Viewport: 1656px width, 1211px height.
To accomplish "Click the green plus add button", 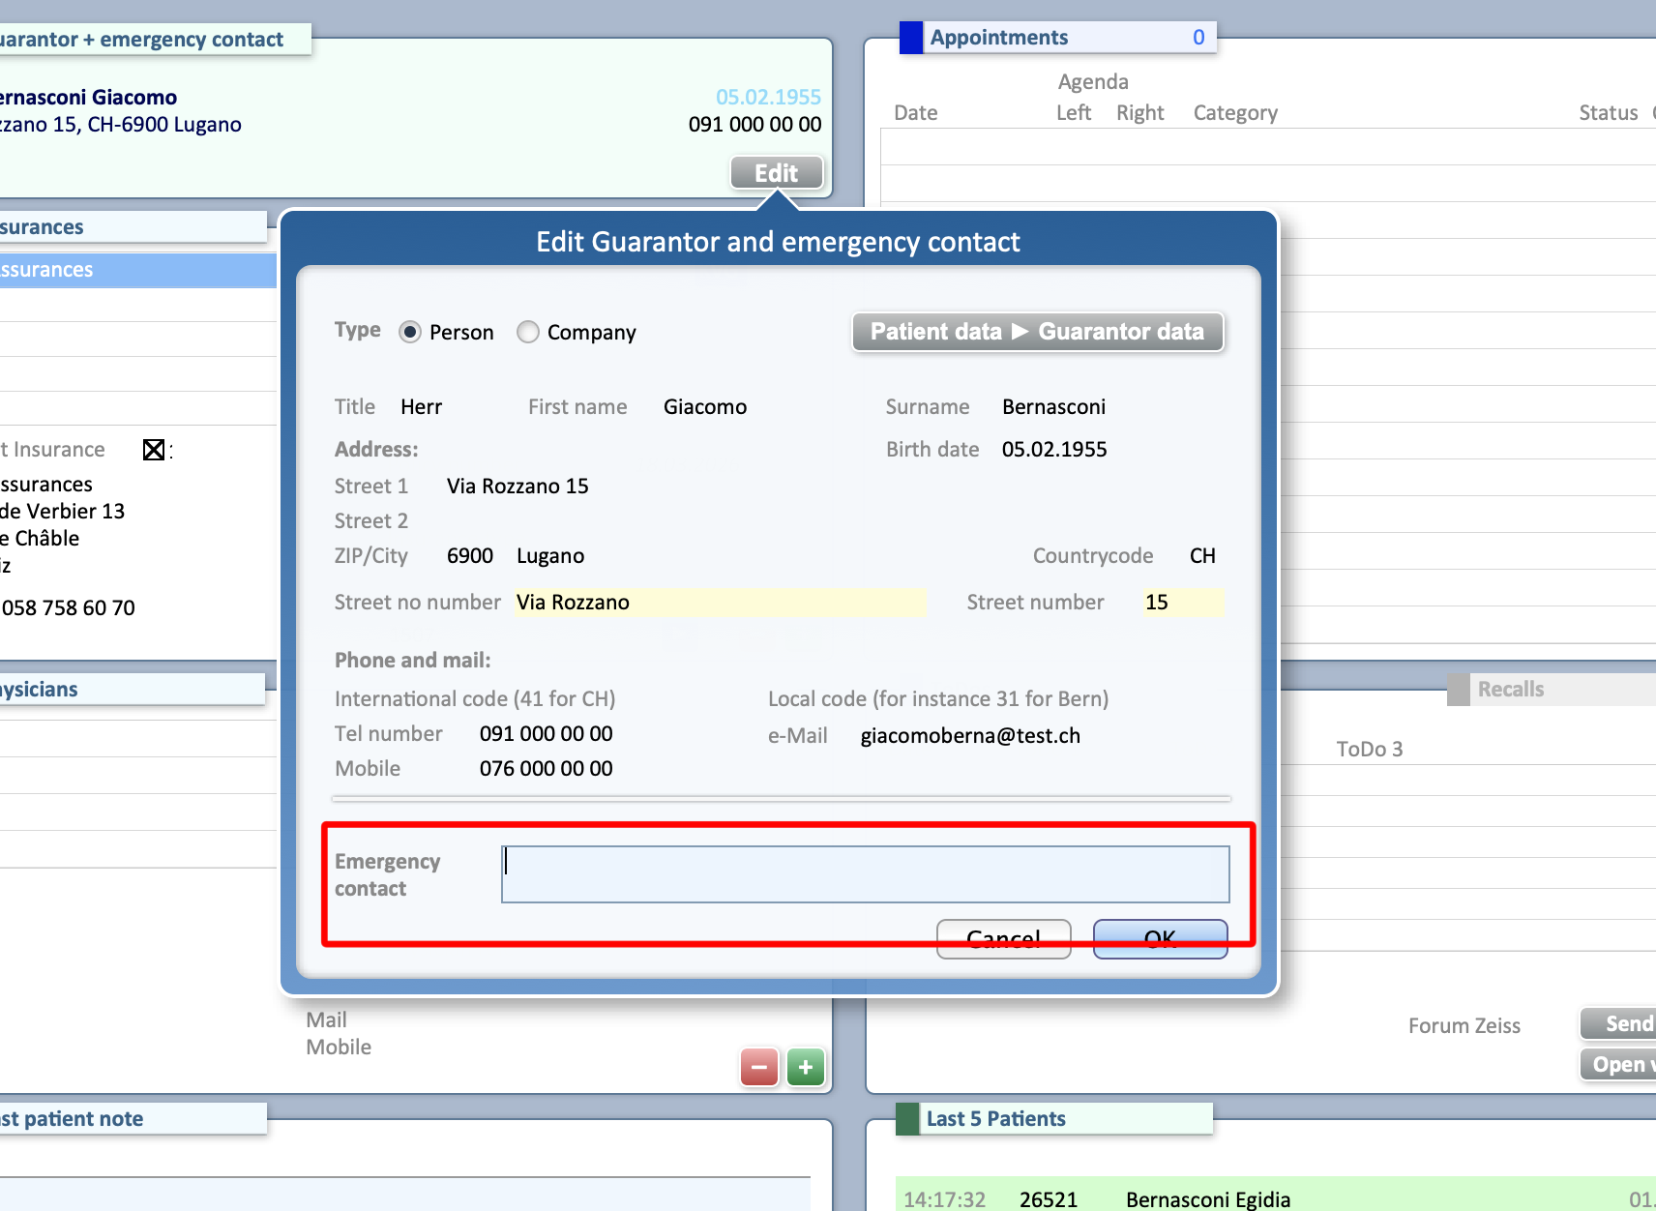I will [x=806, y=1068].
